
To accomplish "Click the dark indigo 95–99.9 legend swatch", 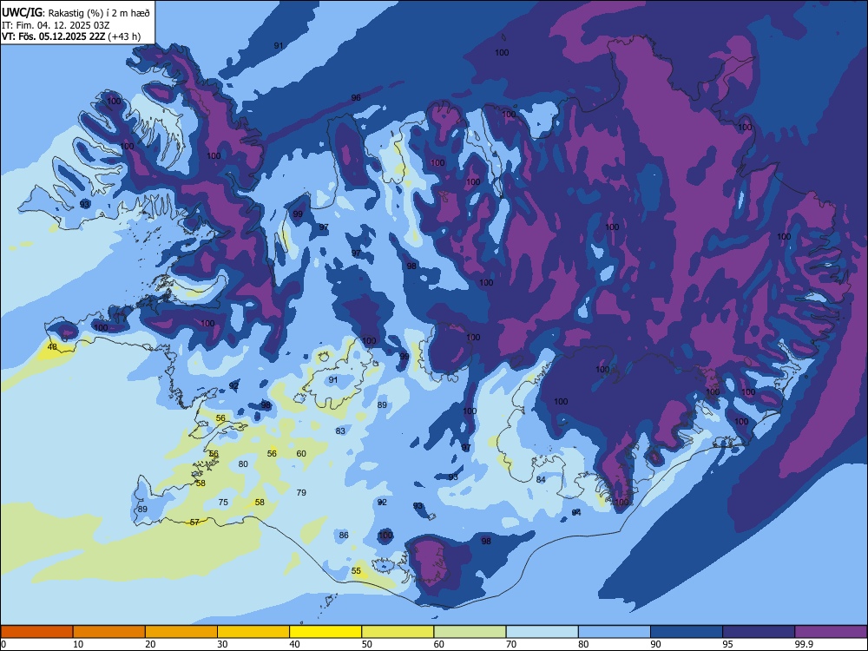I will (759, 632).
